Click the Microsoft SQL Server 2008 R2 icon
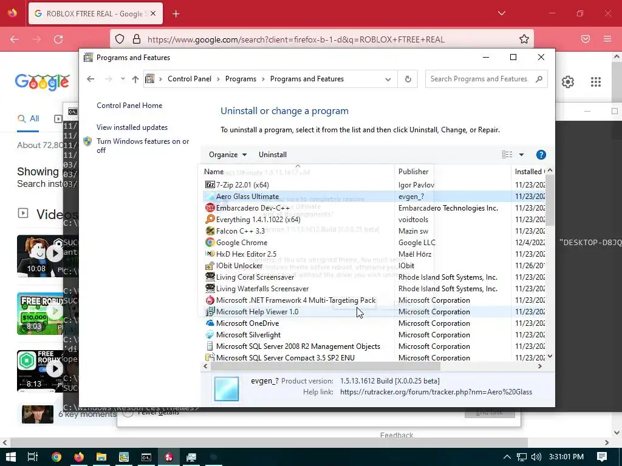 [x=210, y=346]
